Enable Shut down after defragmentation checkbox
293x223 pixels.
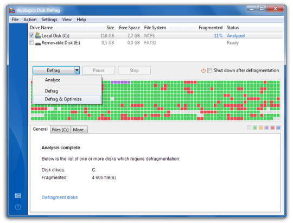click(209, 71)
